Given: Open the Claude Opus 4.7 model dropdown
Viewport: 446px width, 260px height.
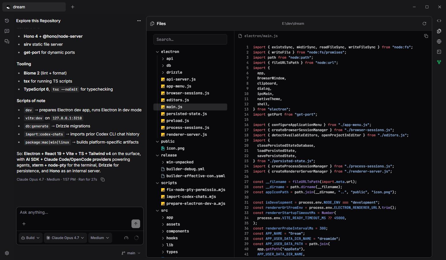Looking at the screenshot, I should [x=65, y=238].
